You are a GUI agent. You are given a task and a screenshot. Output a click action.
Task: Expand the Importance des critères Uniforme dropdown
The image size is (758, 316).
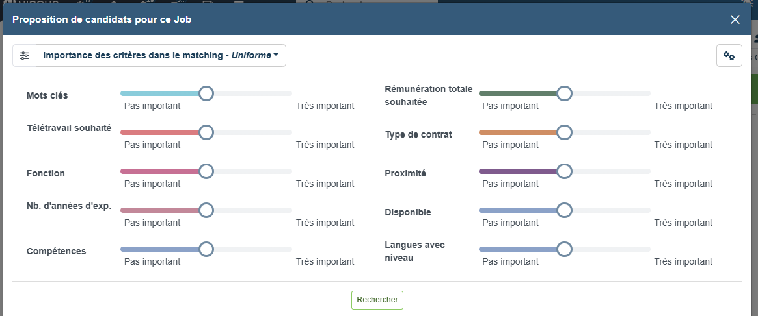click(161, 56)
